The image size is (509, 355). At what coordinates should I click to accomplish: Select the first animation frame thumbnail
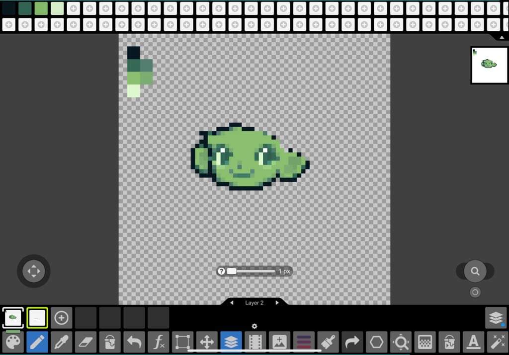13,318
